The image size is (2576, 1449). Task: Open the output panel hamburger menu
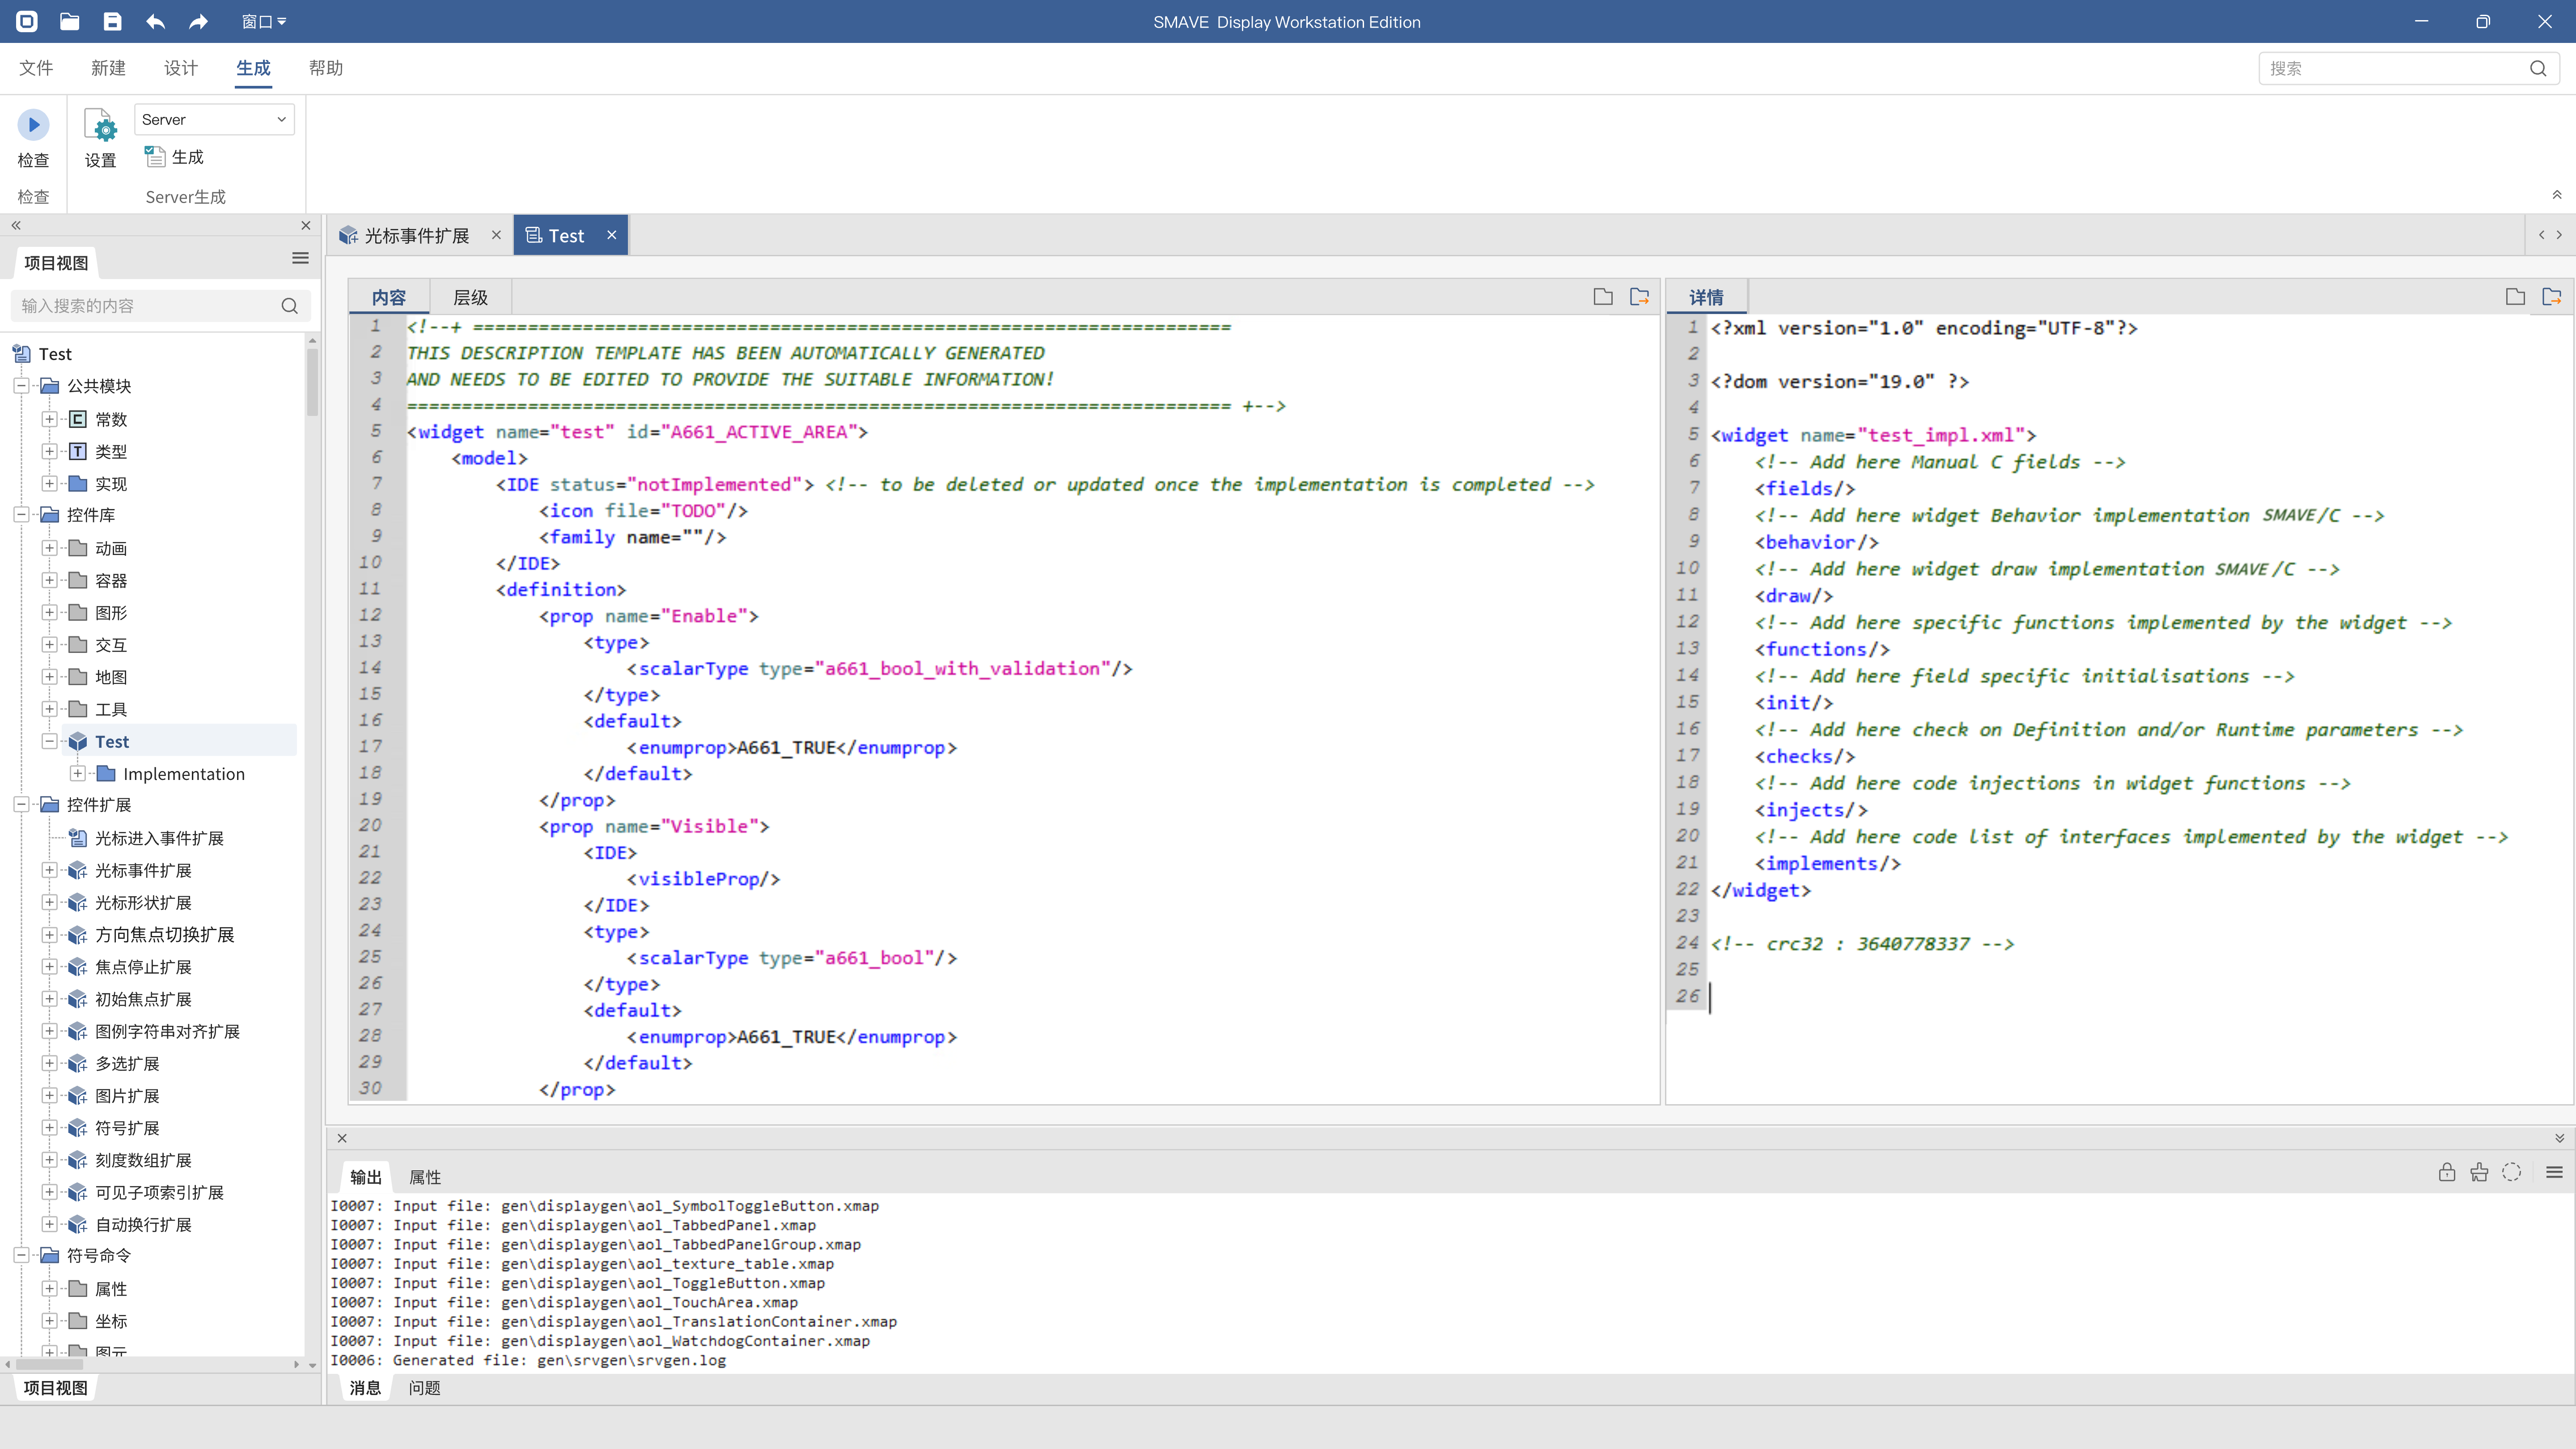pyautogui.click(x=2554, y=1172)
